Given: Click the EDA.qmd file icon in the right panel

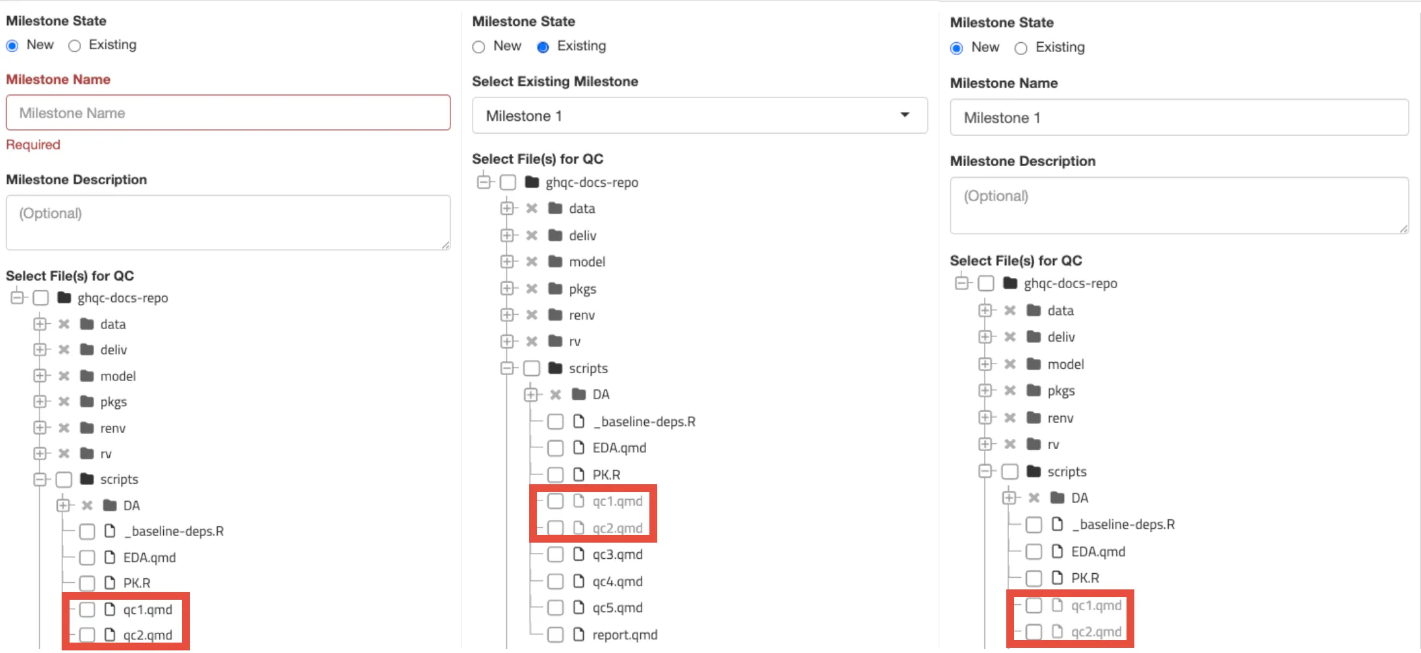Looking at the screenshot, I should coord(1057,551).
